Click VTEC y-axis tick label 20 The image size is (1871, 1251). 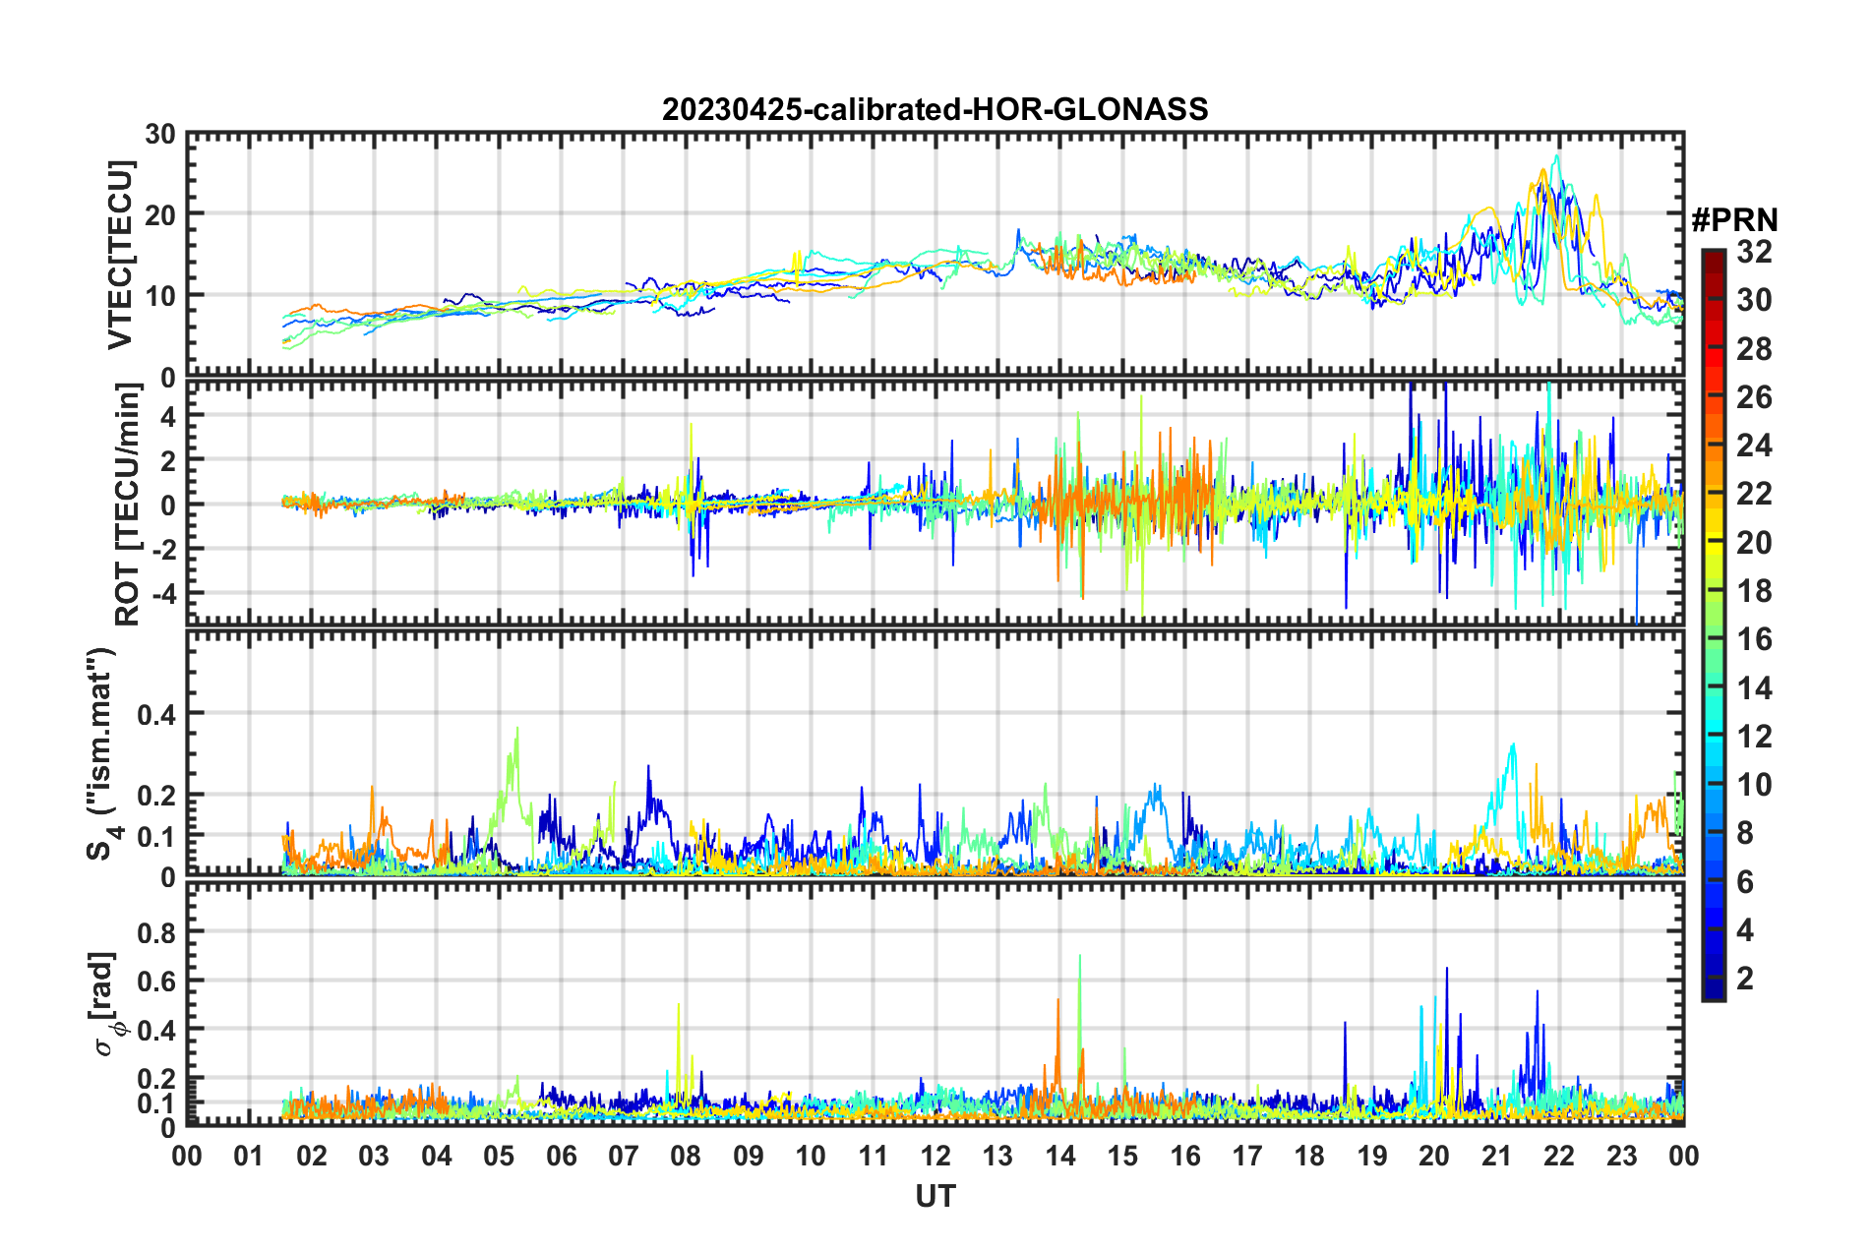(x=160, y=214)
